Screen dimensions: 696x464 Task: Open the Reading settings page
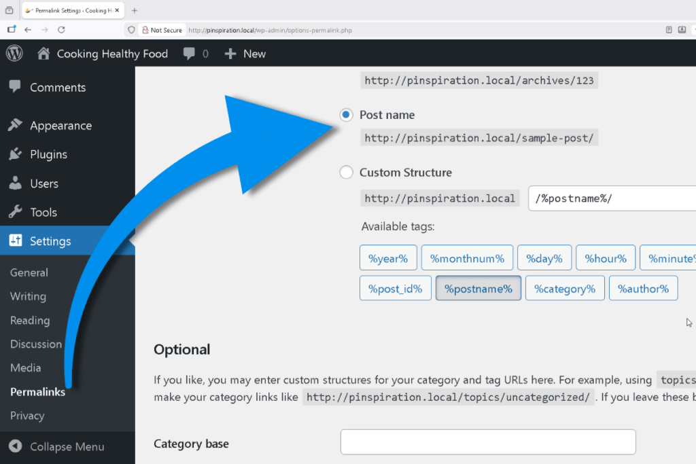tap(30, 320)
